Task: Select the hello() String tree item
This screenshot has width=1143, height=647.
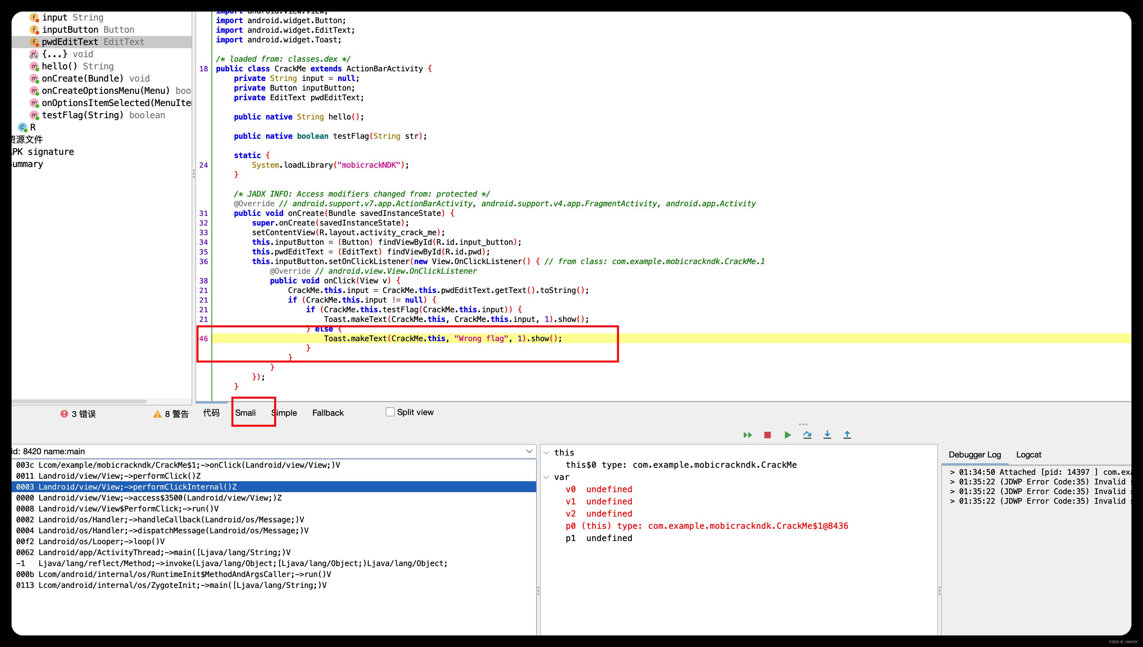Action: coord(78,66)
